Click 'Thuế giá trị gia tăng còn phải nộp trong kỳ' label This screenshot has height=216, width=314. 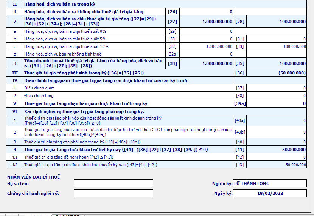(82, 142)
